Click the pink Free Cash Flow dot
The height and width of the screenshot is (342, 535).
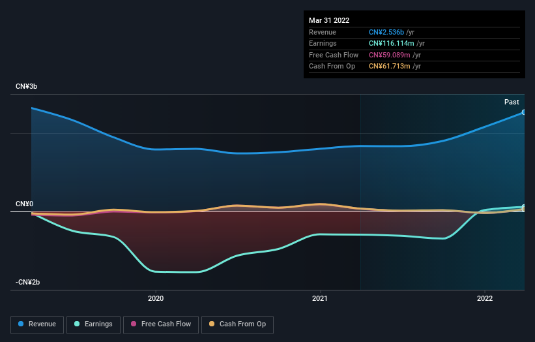click(x=134, y=324)
